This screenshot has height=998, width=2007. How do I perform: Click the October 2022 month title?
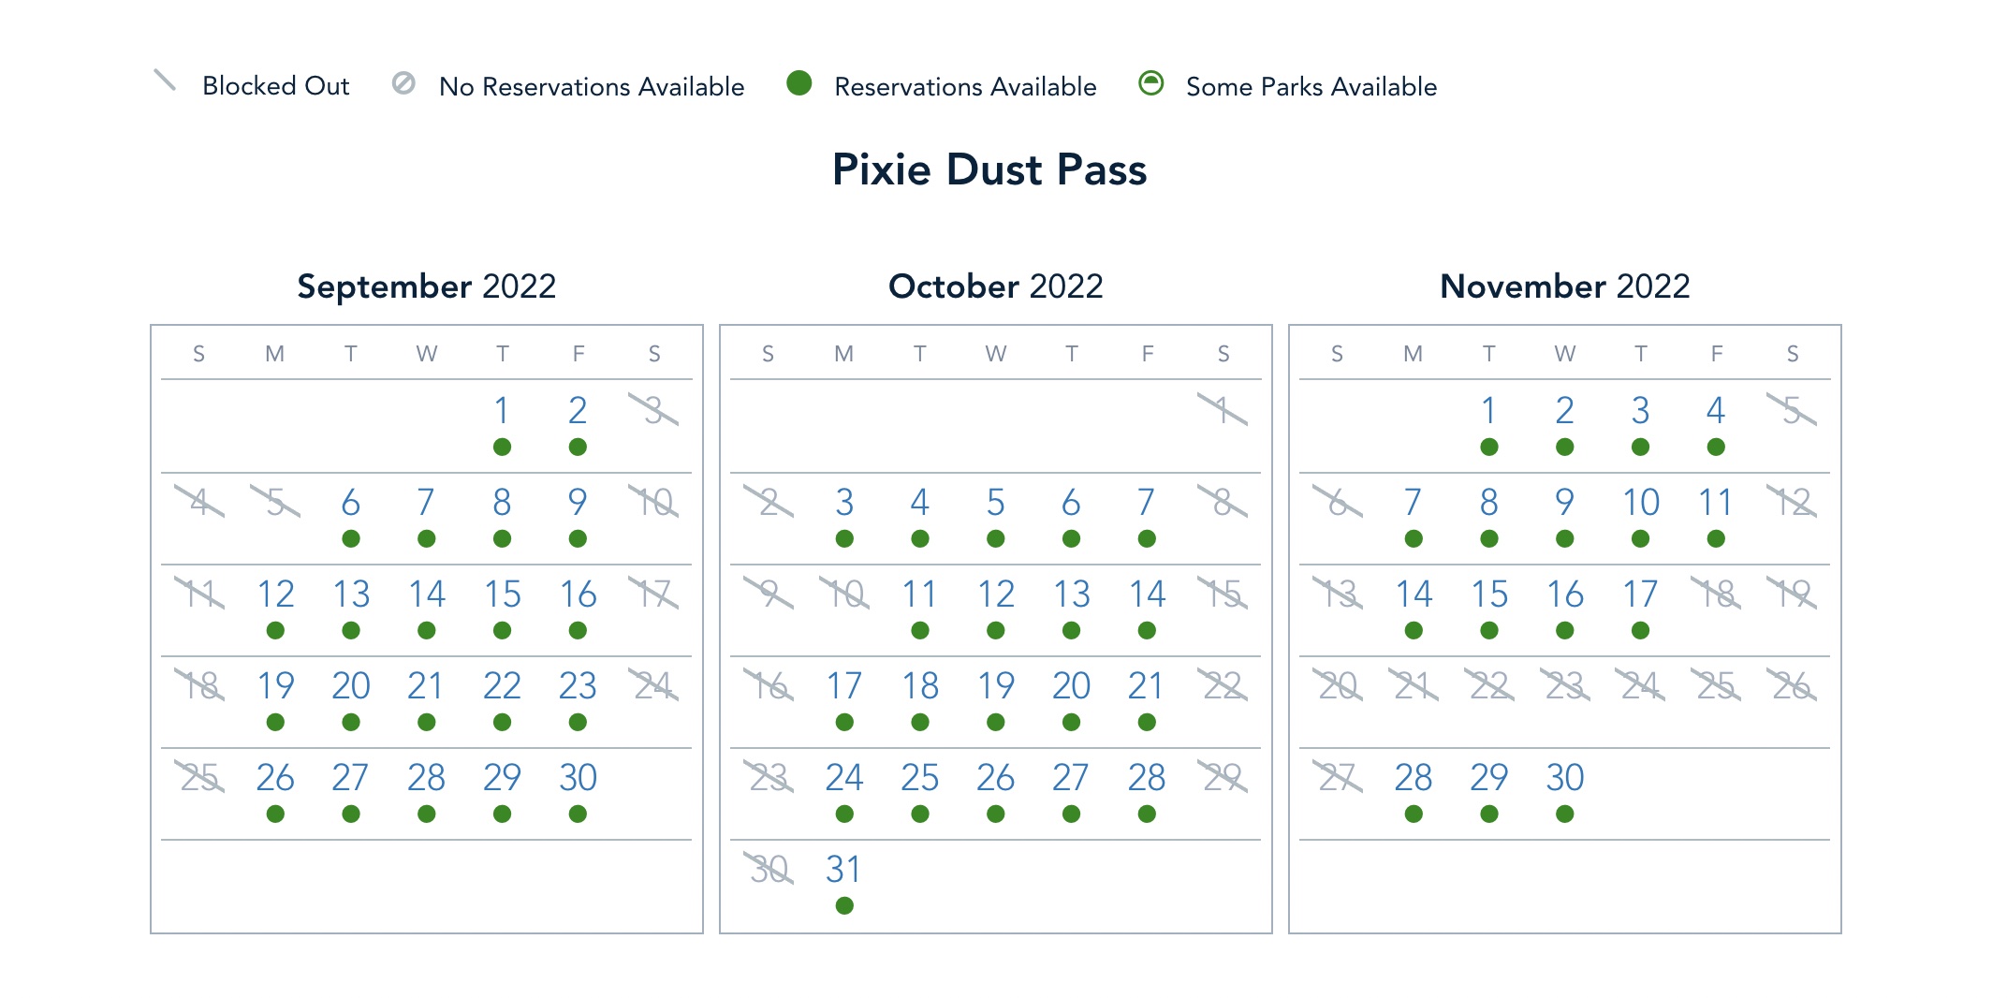point(995,286)
